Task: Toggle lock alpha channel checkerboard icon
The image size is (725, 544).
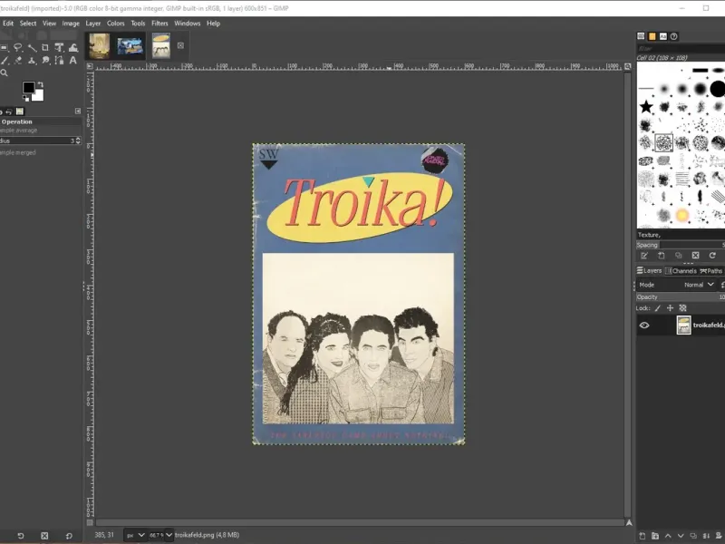Action: click(682, 308)
